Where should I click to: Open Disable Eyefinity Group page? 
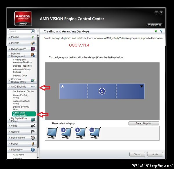point(21,108)
